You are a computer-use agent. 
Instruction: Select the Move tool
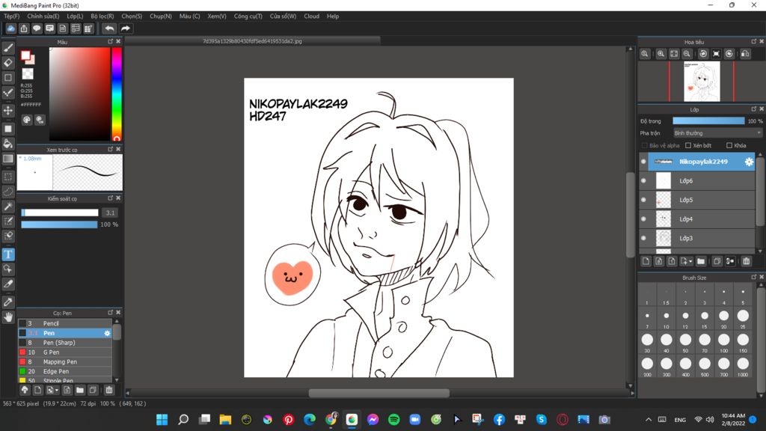coord(8,111)
